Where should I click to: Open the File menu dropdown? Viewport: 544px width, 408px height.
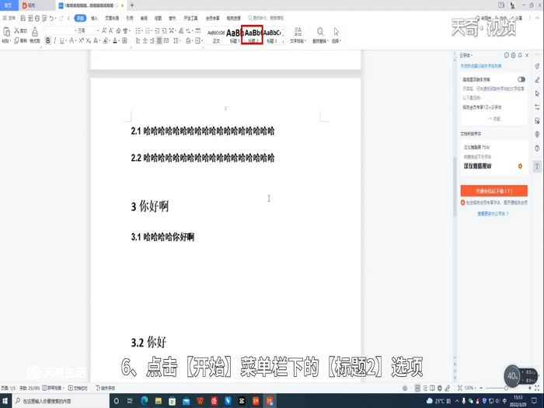[x=9, y=18]
